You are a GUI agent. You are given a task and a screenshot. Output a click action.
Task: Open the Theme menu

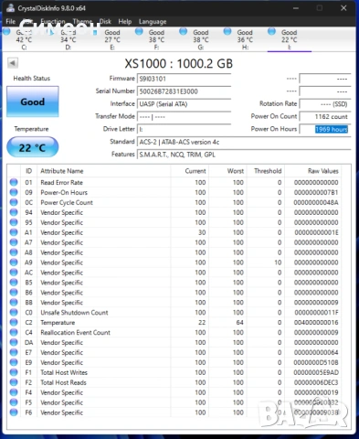82,22
